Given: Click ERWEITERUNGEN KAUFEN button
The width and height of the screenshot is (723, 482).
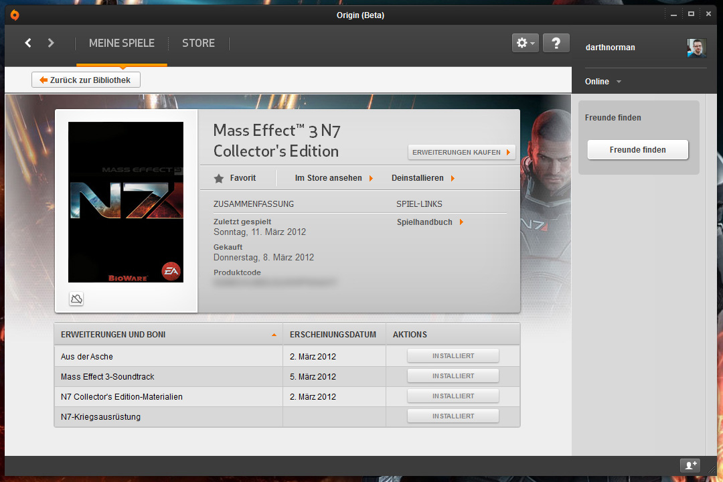Looking at the screenshot, I should (461, 152).
